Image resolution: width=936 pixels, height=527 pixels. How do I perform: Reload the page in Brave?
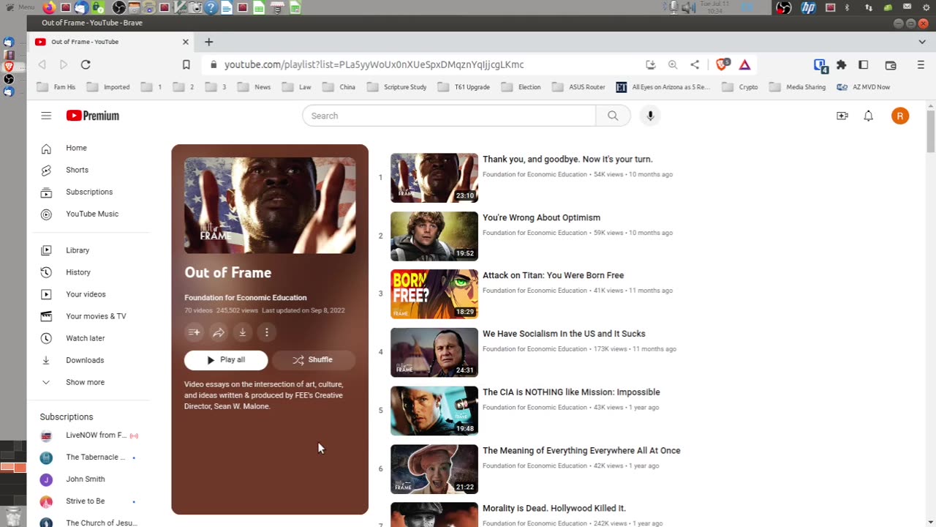86,64
